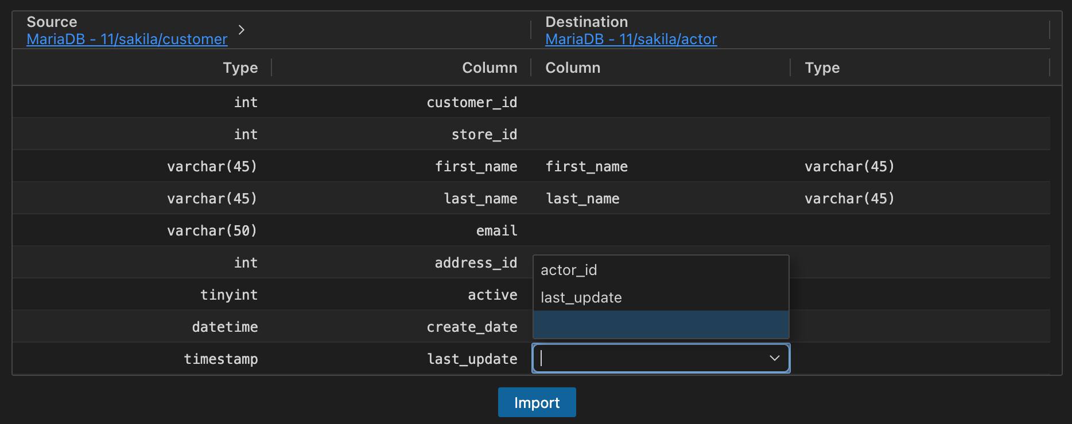Toggle the combo box arrow for last_update row
This screenshot has width=1072, height=424.
774,358
